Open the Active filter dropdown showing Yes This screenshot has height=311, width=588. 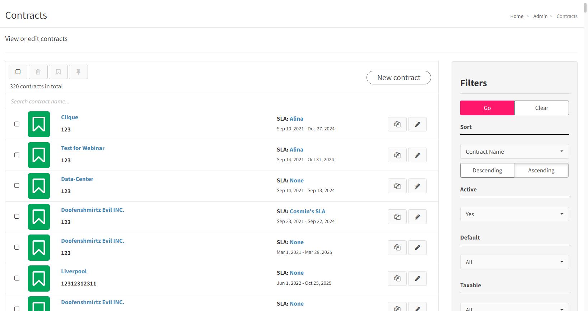point(514,214)
